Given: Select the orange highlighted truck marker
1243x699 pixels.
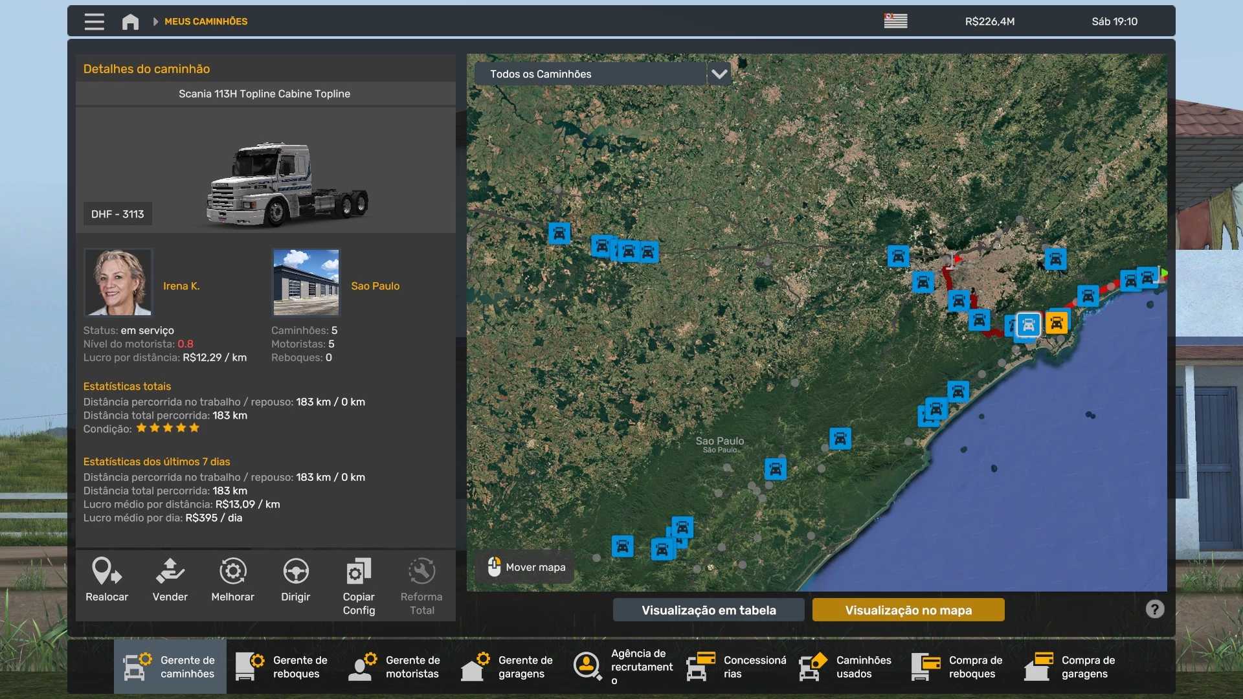Looking at the screenshot, I should 1056,323.
